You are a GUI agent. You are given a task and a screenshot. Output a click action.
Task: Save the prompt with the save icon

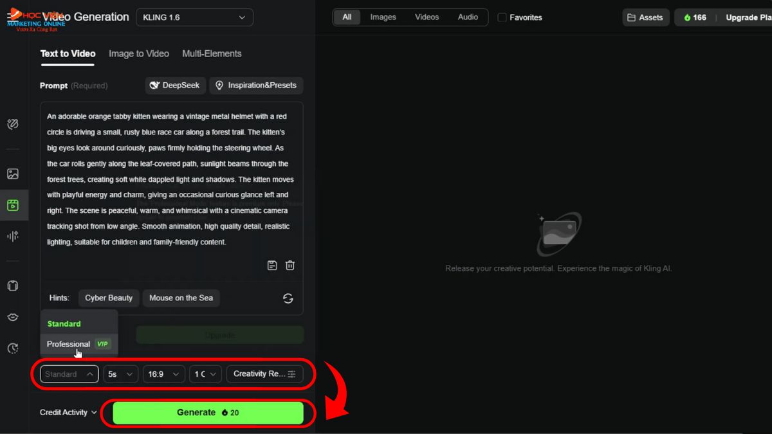point(272,265)
